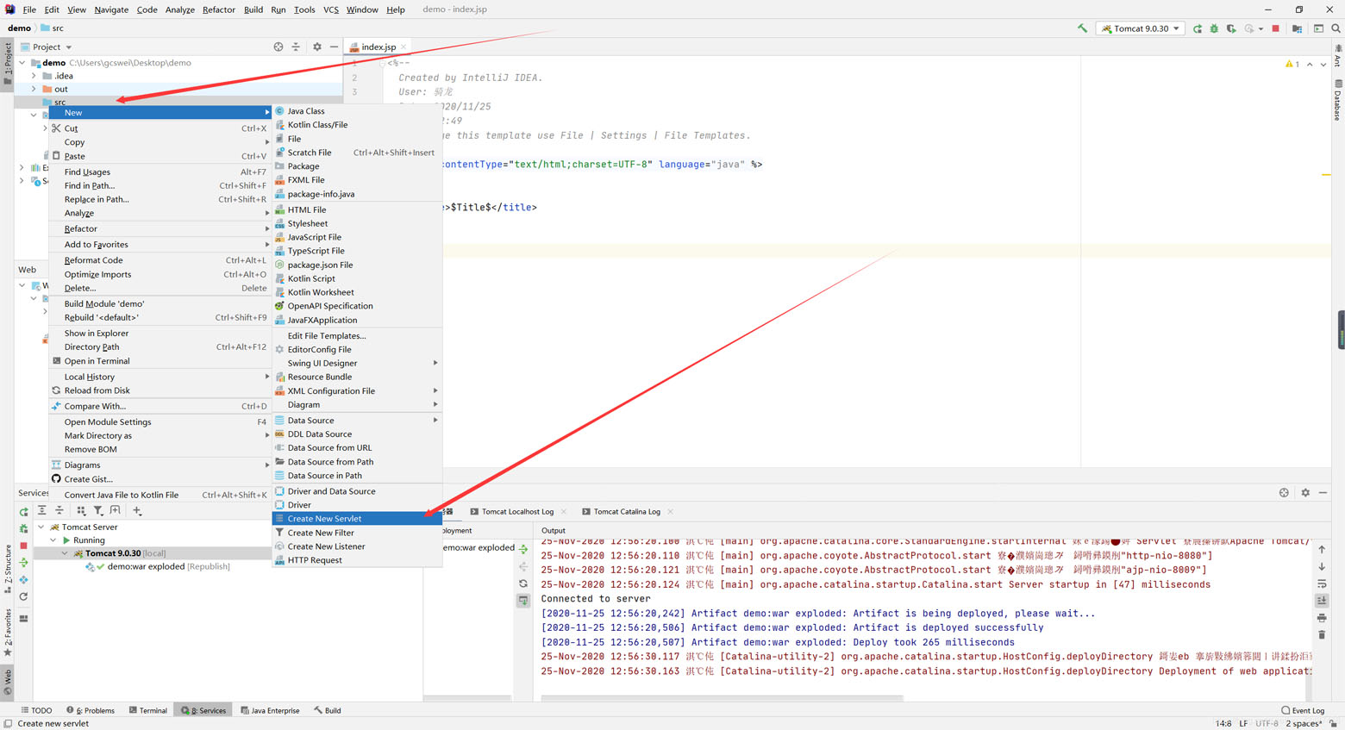Screen dimensions: 1345x730
Task: Click Java Class in the New submenu
Action: [x=306, y=111]
